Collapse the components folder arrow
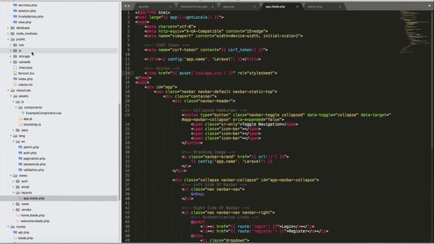This screenshot has height=244, width=434. coord(16,107)
